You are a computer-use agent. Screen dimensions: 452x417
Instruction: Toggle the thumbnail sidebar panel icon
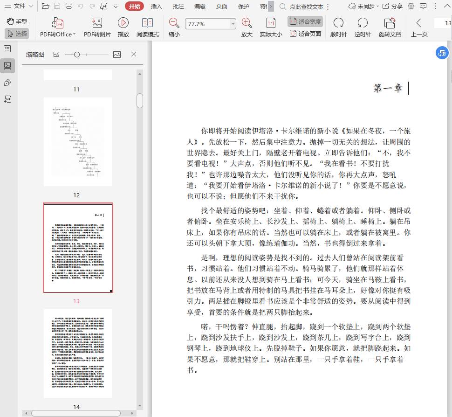pyautogui.click(x=7, y=65)
